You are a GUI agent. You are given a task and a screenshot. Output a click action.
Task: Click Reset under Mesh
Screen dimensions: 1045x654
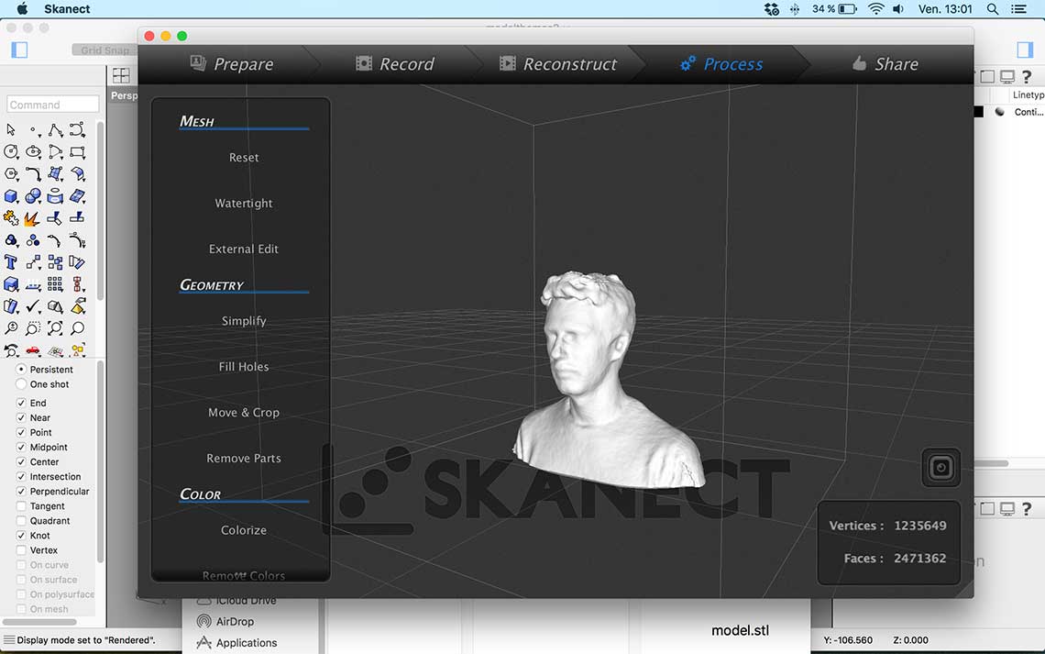244,158
